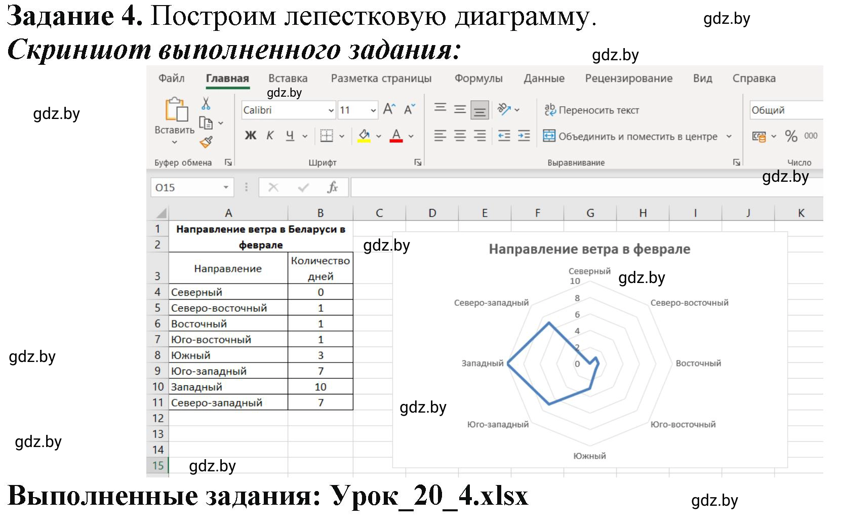Open the Выравнивание dialog launcher
The width and height of the screenshot is (841, 526).
coord(736,163)
